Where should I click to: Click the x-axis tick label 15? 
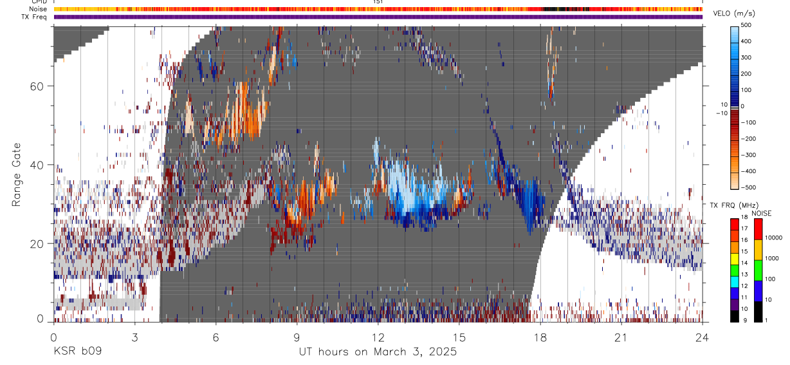click(x=459, y=337)
